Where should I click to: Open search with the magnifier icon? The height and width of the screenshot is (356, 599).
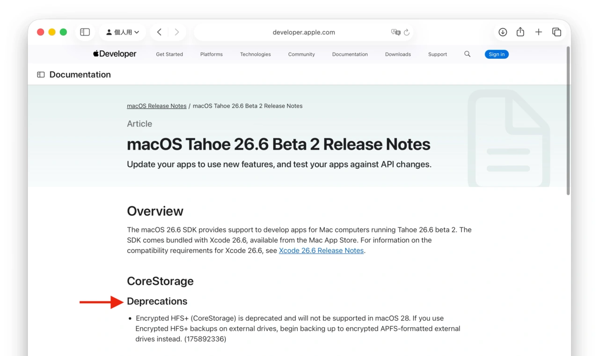coord(467,54)
